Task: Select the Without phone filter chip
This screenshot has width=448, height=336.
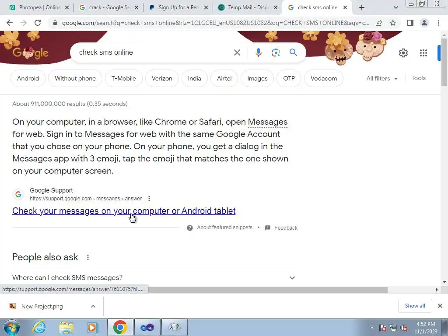Action: click(x=75, y=78)
